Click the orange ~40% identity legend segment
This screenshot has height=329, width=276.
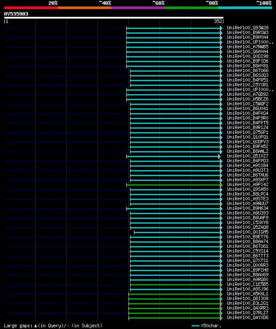pos(85,8)
